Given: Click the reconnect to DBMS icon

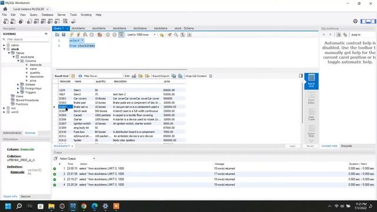Looking at the screenshot, I should click(73, 21).
